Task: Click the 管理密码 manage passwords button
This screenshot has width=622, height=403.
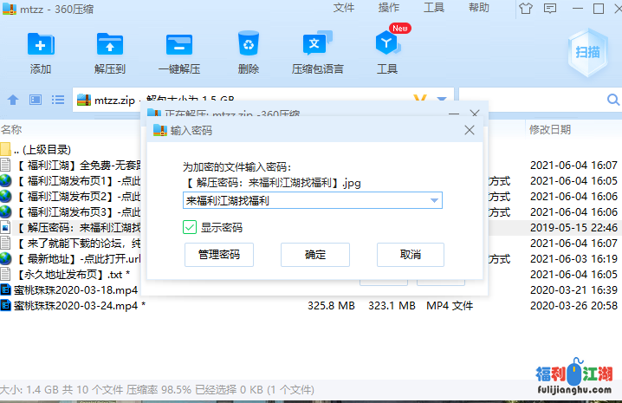Action: (x=219, y=255)
